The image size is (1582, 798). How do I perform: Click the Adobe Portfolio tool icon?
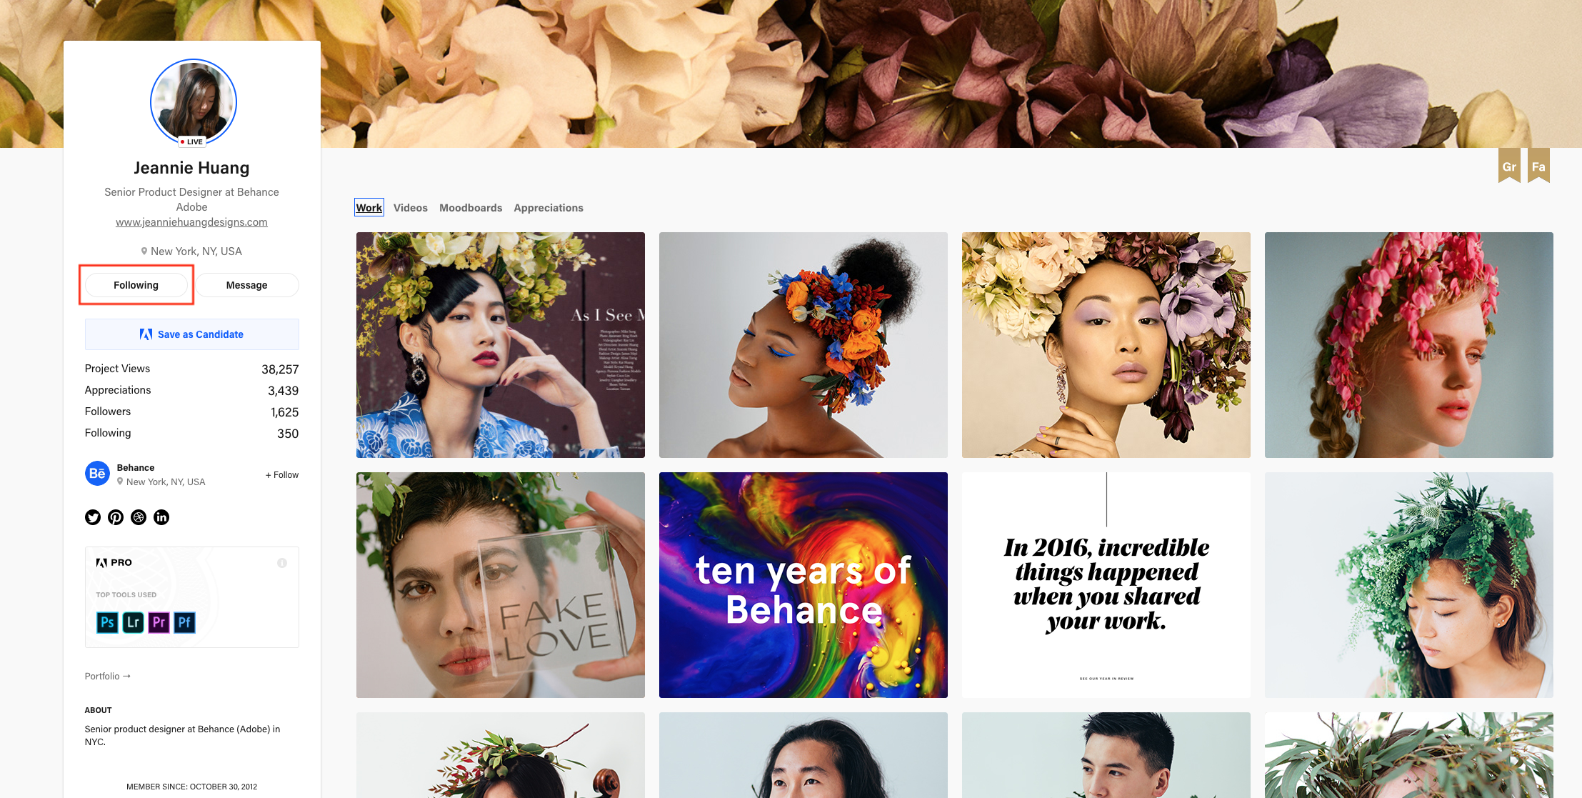coord(184,622)
